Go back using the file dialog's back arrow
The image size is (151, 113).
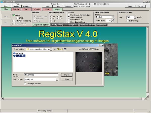[55, 49]
